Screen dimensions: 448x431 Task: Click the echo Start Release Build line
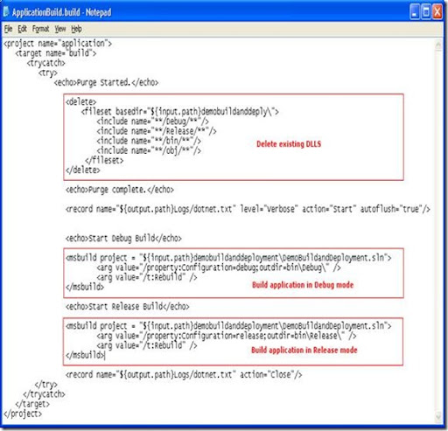click(x=127, y=307)
